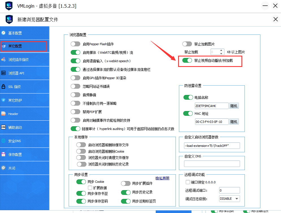The width and height of the screenshot is (281, 213).
Task: Click 随机 button next to computer name
Action: [x=234, y=106]
